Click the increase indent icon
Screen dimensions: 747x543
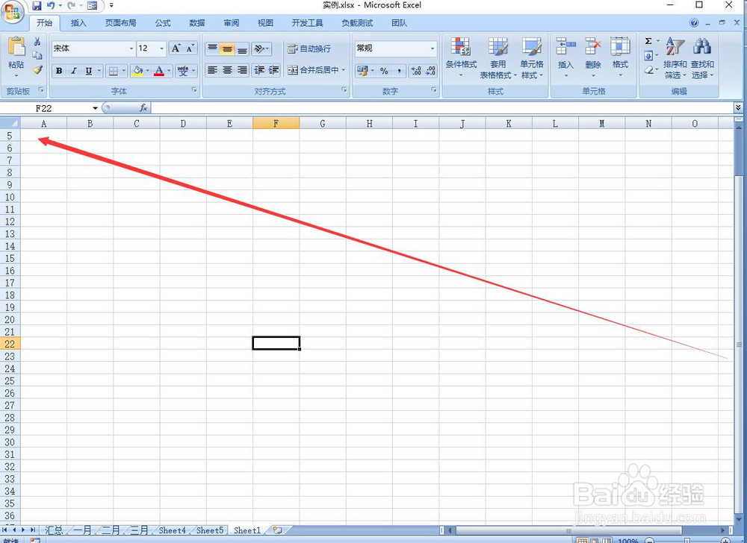coord(273,70)
